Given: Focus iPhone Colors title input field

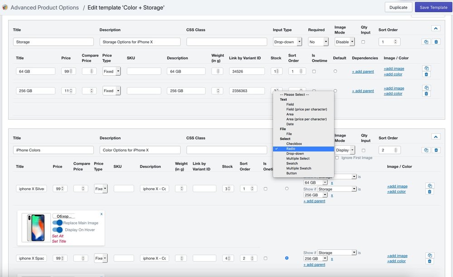Looking at the screenshot, I should pos(53,150).
